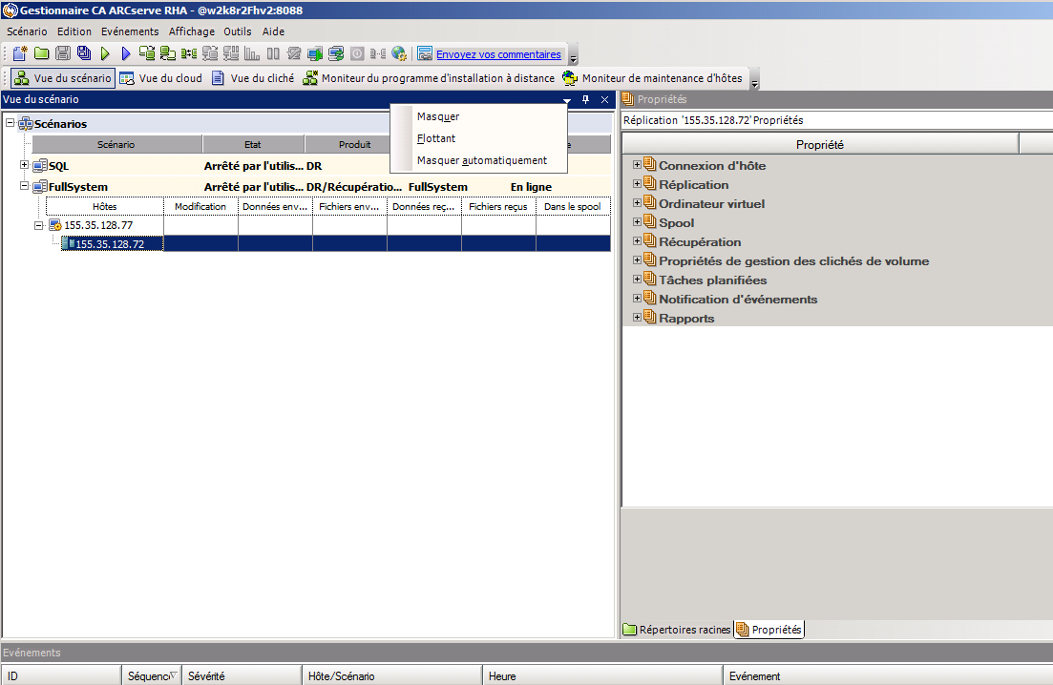Click the Save All toolbar icon
The height and width of the screenshot is (685, 1053).
84,53
